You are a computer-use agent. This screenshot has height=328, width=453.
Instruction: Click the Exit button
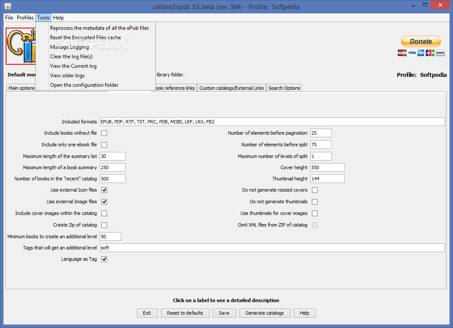click(x=147, y=313)
